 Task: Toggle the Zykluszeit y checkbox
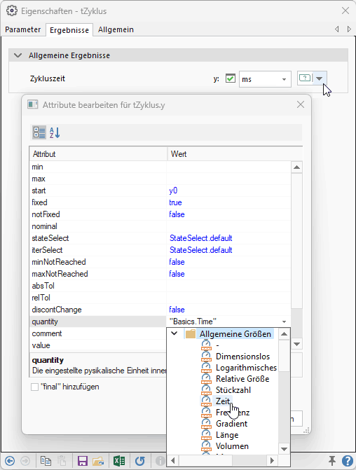point(231,79)
